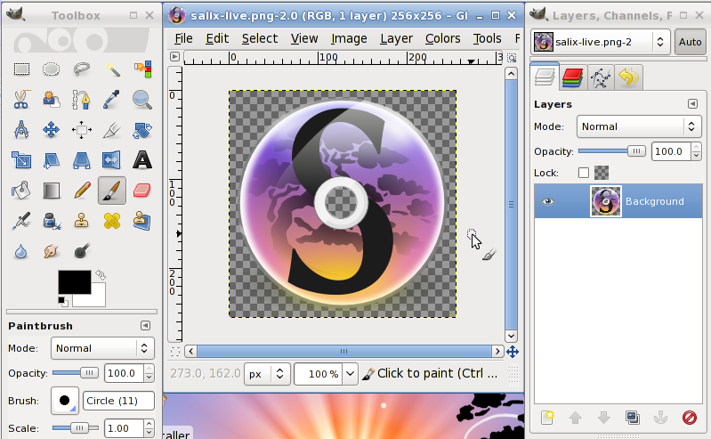711x439 pixels.
Task: Create a new layer button
Action: coord(547,418)
